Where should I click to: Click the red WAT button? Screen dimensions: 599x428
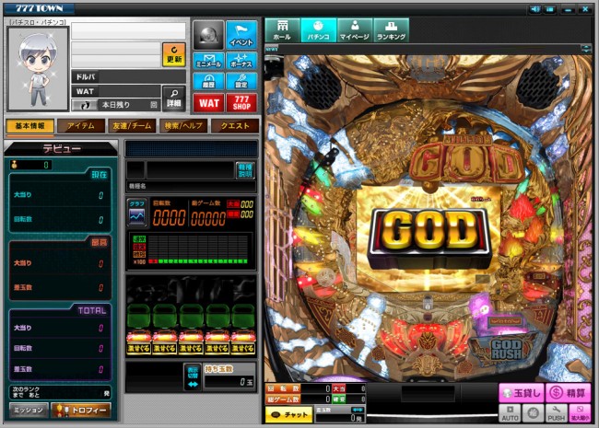(x=208, y=103)
